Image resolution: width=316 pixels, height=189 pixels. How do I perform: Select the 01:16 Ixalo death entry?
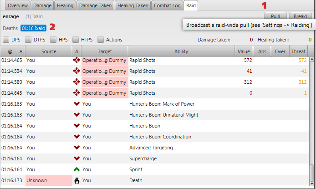click(x=33, y=28)
